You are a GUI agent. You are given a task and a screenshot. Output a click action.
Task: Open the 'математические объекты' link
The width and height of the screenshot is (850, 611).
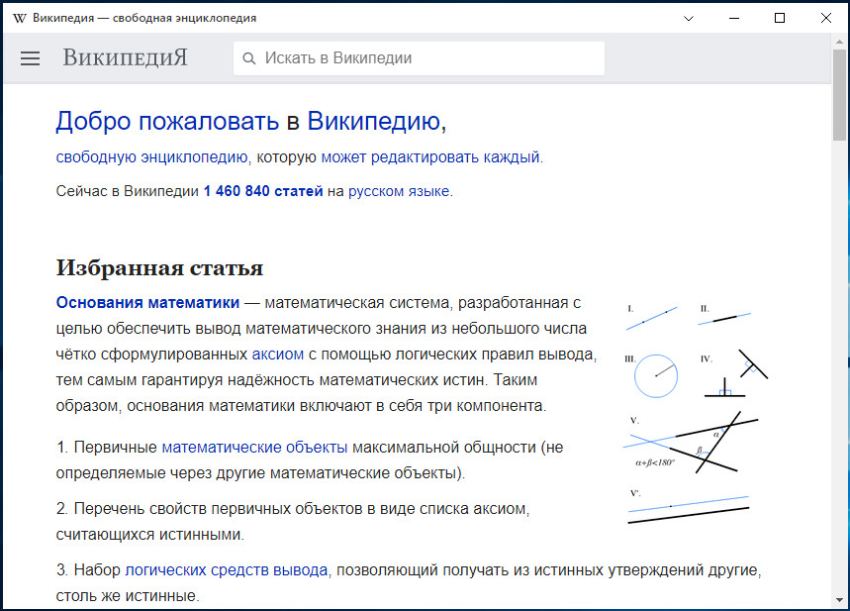click(x=254, y=448)
